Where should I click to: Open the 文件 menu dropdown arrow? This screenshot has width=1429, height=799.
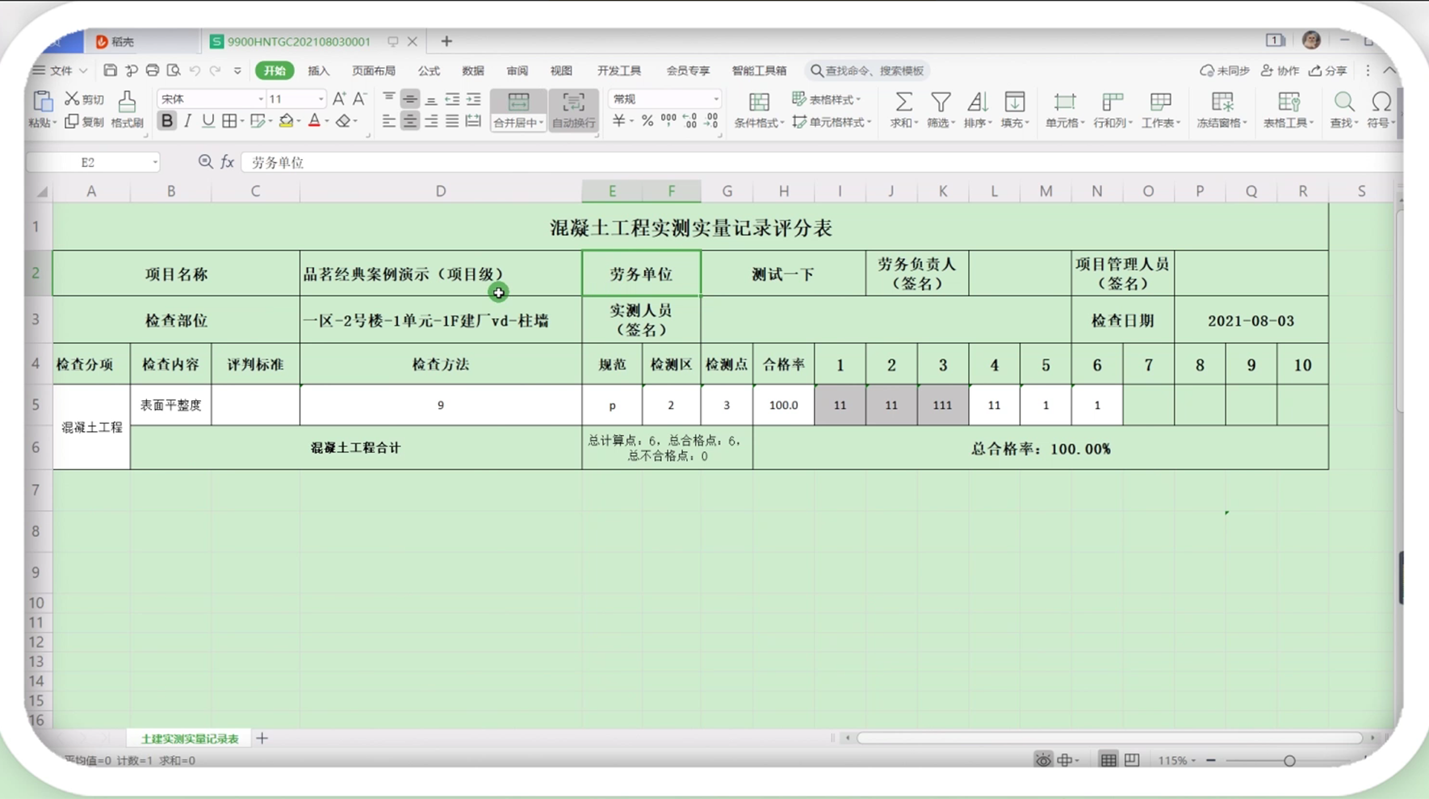(x=83, y=71)
